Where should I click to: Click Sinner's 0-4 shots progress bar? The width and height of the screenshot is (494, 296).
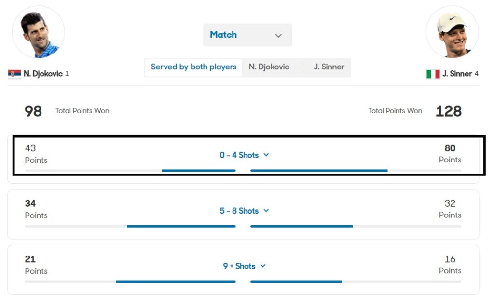coord(319,171)
